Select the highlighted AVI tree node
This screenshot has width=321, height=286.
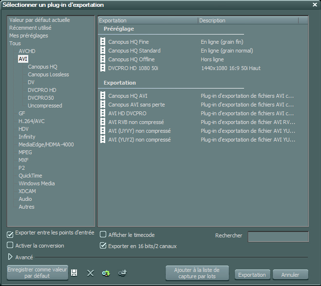tap(23, 59)
